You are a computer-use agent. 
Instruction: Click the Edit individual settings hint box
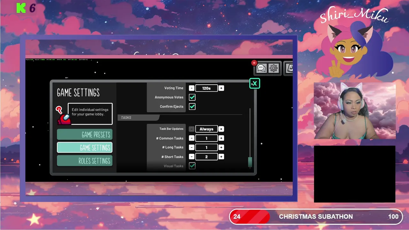[x=90, y=114]
